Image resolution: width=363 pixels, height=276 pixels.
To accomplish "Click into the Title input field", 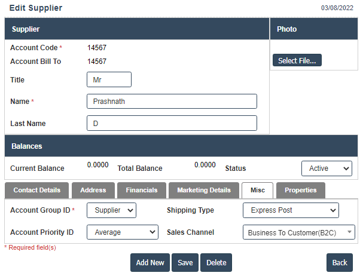I will coord(109,79).
